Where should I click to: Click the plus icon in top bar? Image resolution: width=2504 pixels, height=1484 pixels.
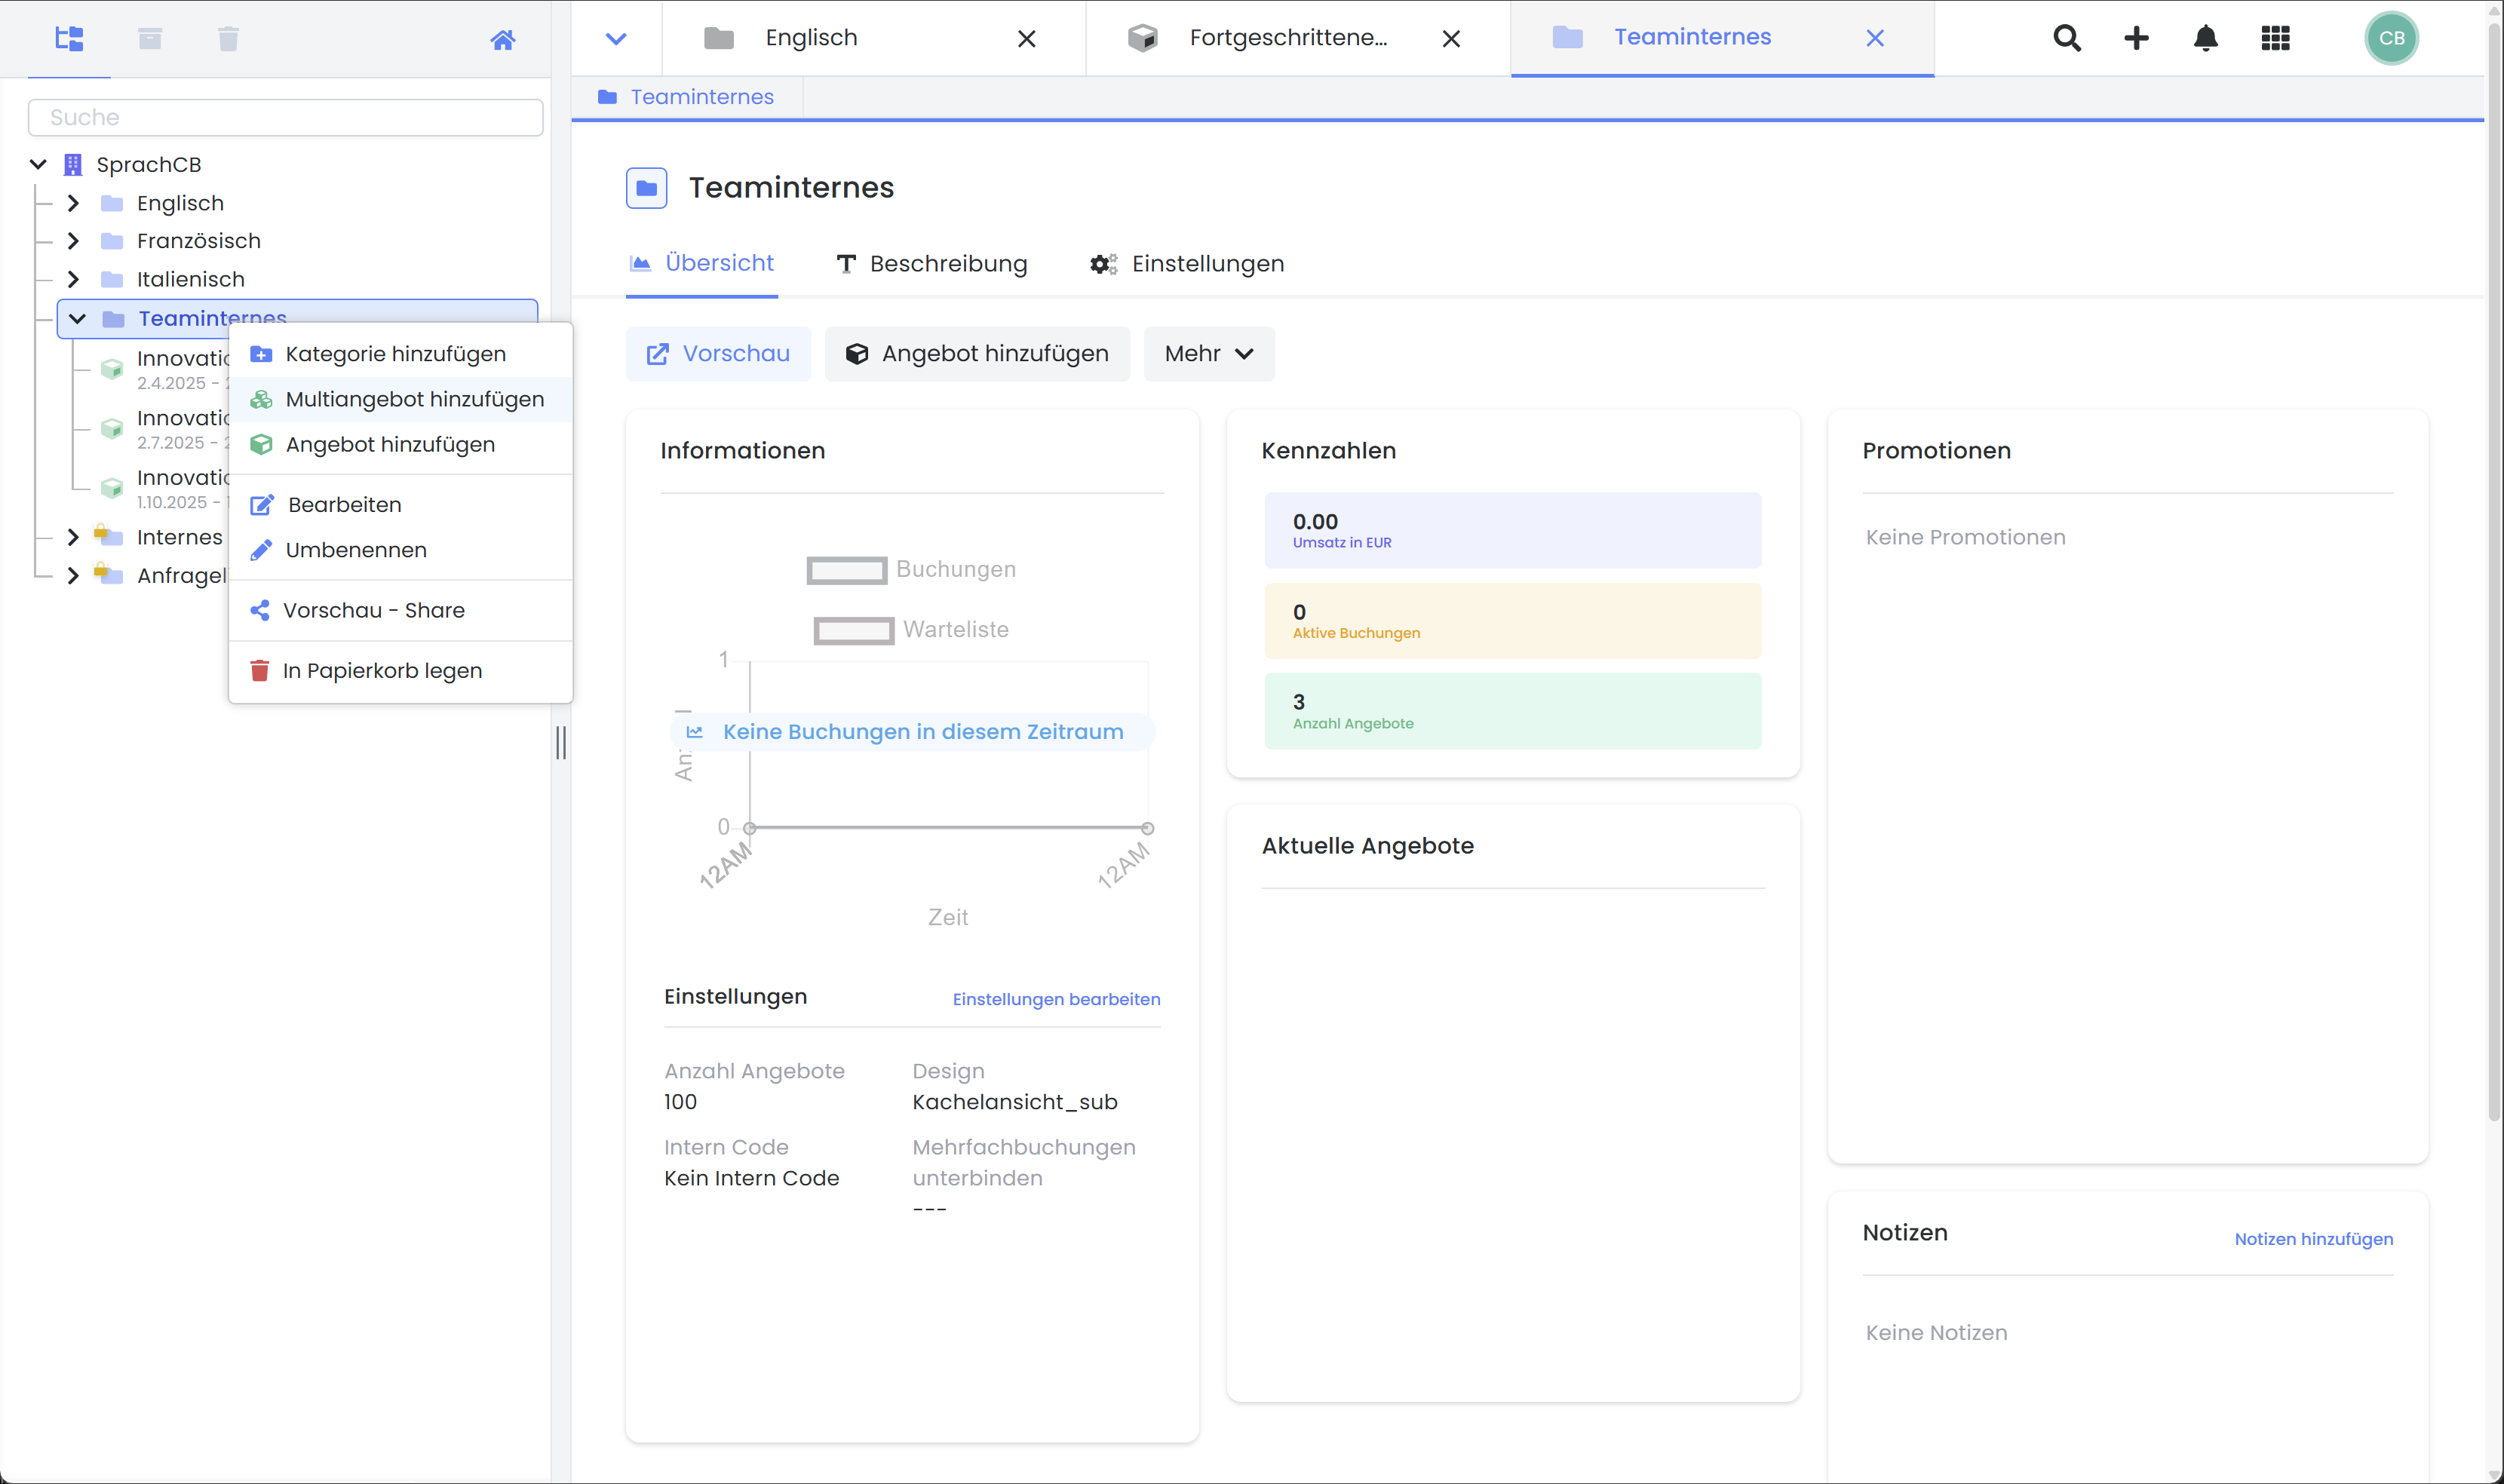(2136, 38)
